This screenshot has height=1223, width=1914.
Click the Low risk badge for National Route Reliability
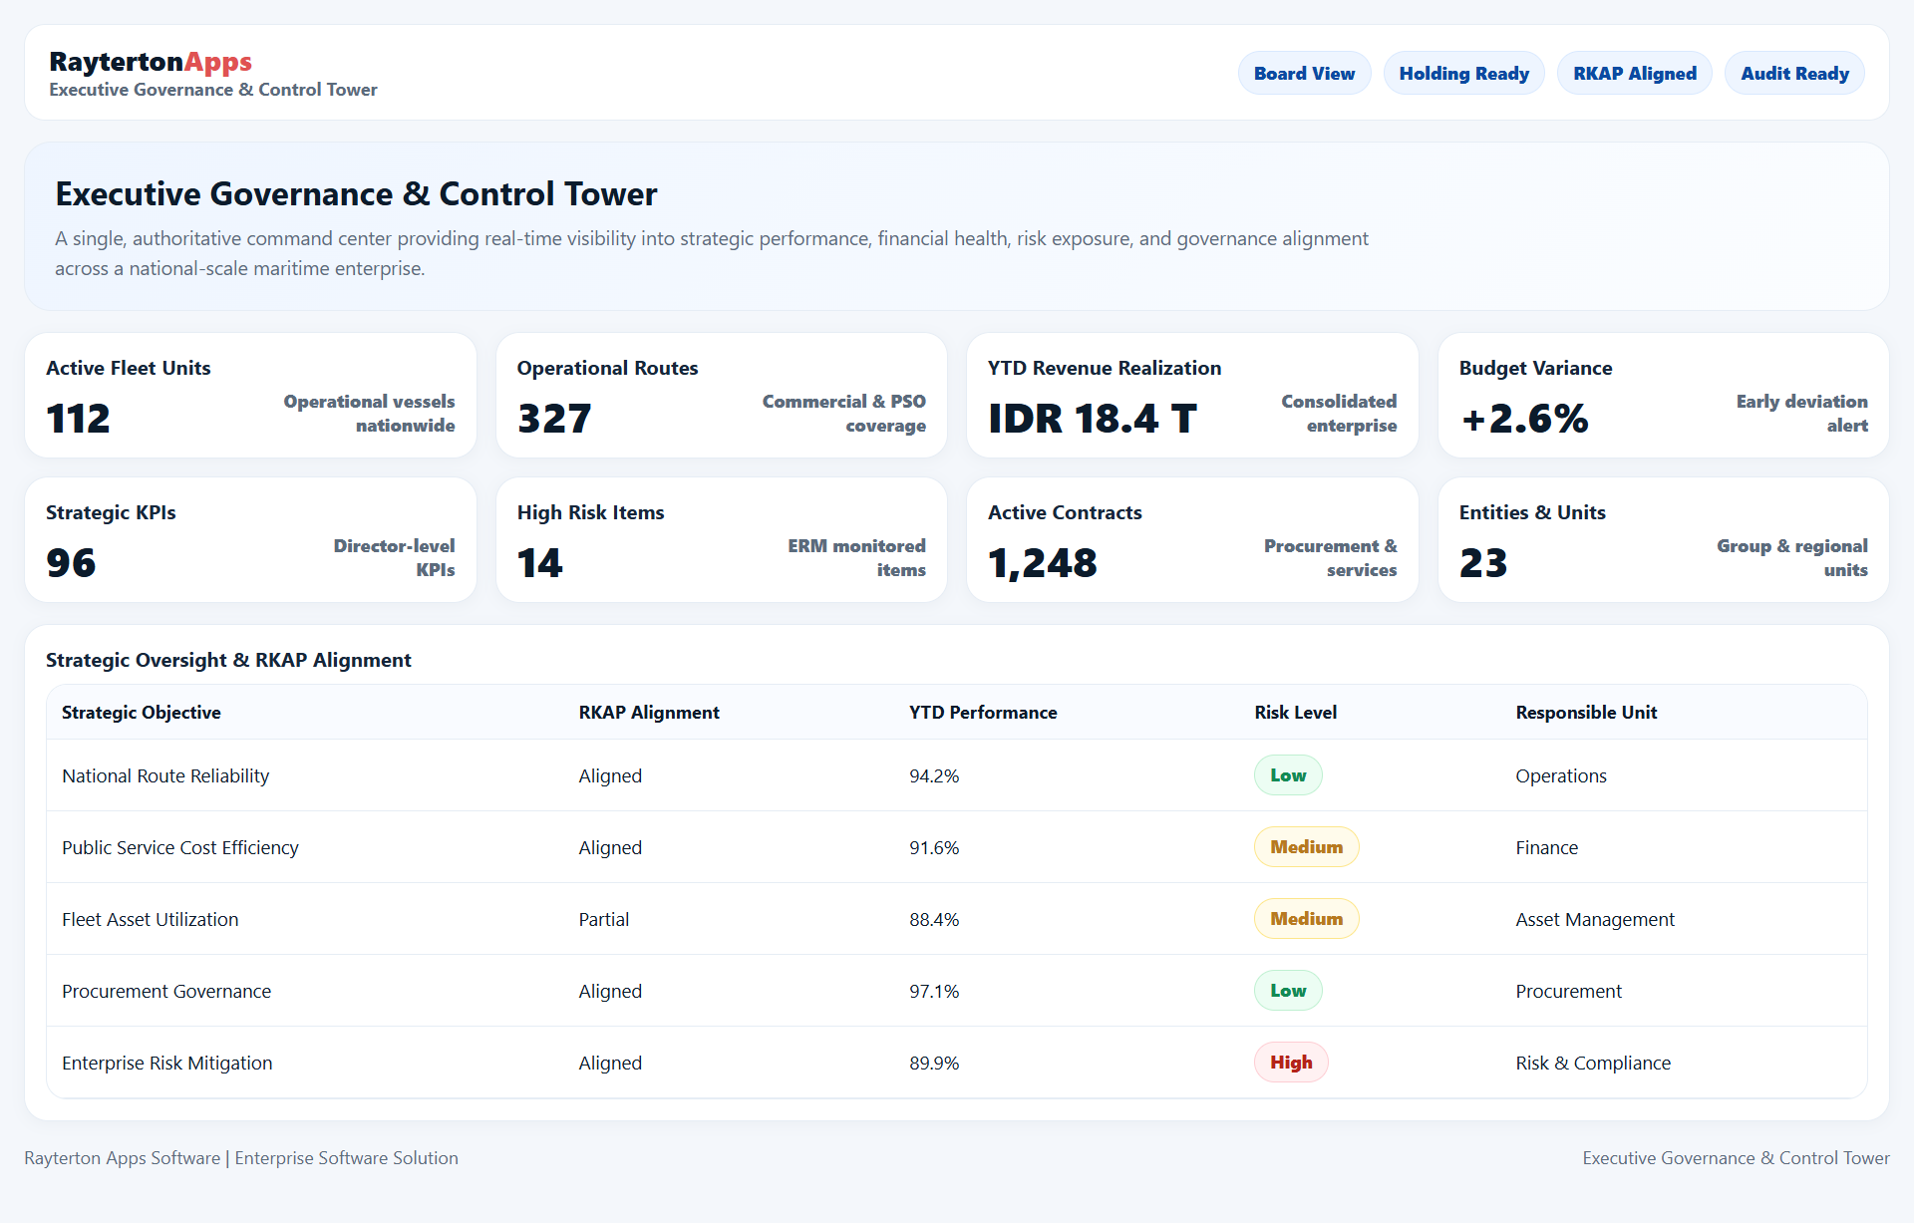(1287, 774)
